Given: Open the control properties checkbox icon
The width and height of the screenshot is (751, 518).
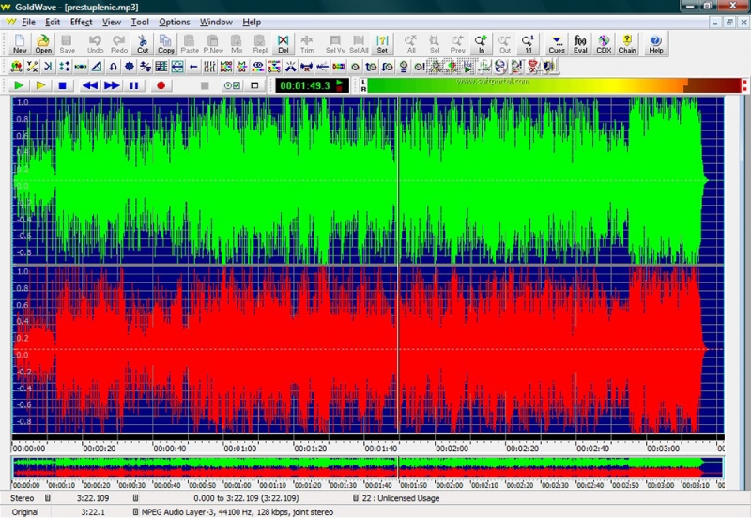Looking at the screenshot, I should [232, 85].
